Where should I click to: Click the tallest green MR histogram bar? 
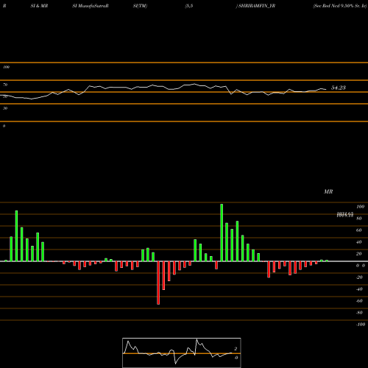(x=222, y=233)
